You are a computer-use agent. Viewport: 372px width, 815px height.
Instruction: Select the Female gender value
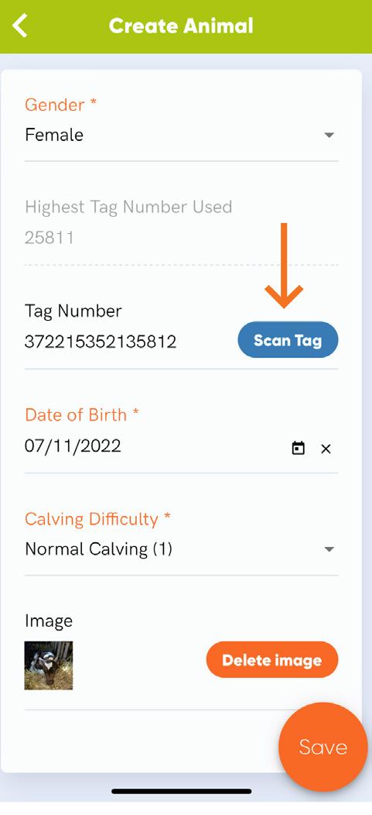click(54, 135)
